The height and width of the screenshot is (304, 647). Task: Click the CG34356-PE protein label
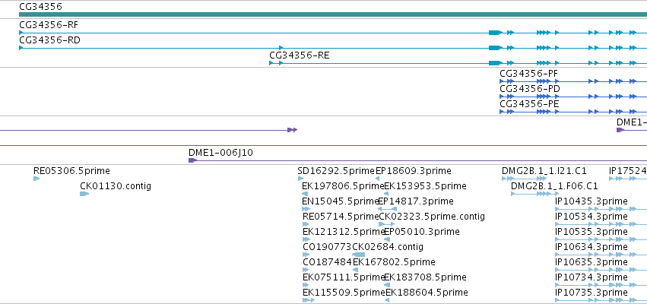click(x=529, y=104)
